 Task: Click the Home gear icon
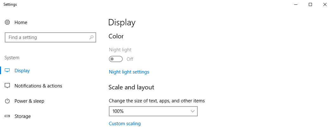pos(7,22)
